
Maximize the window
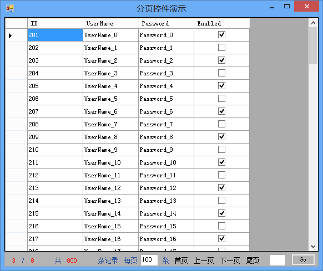[287, 7]
